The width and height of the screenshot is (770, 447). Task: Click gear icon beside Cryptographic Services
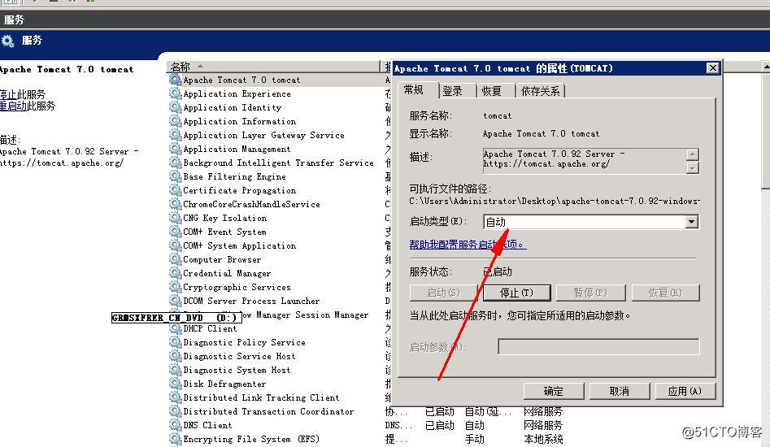coord(176,287)
